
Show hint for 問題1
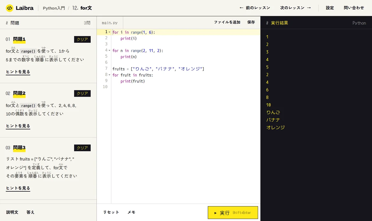(x=18, y=72)
